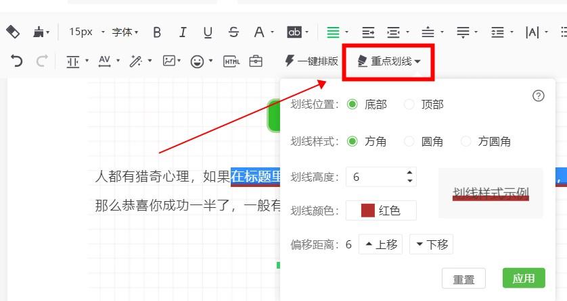The image size is (567, 301).
Task: Click the magic wand icon
Action: coord(136,61)
